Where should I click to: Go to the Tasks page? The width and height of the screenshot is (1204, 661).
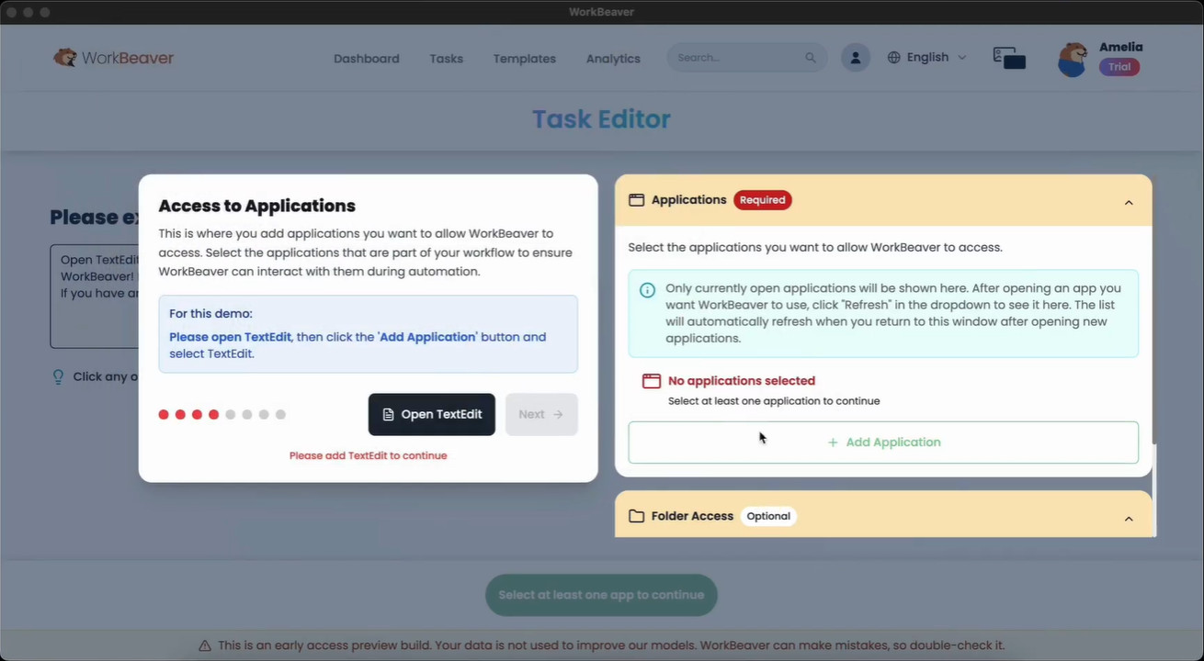tap(447, 59)
